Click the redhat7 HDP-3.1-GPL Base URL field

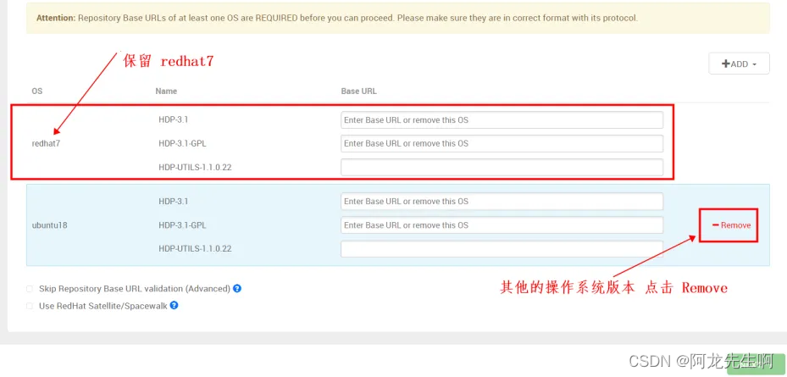502,143
